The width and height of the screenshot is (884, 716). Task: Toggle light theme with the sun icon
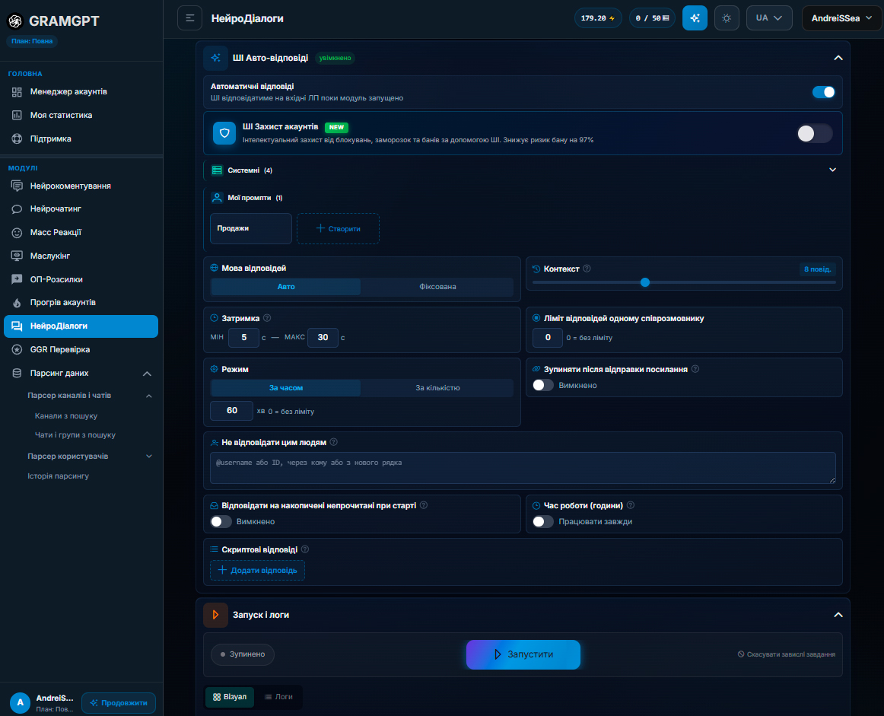point(727,18)
